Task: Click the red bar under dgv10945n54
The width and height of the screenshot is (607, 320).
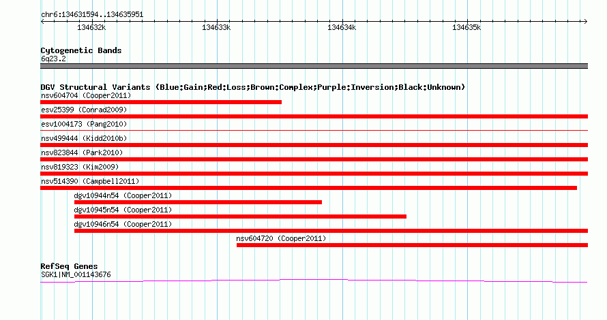Action: click(240, 217)
